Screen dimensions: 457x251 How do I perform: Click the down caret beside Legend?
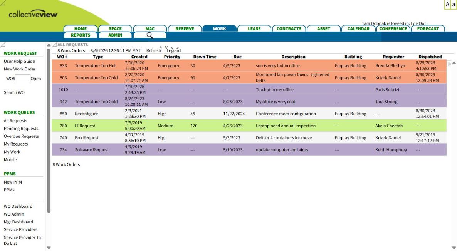(166, 47)
